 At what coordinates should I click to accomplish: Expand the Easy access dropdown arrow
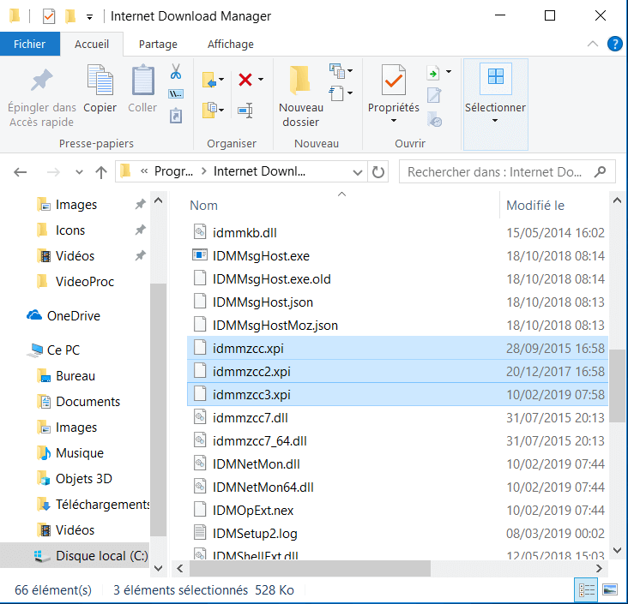click(350, 93)
